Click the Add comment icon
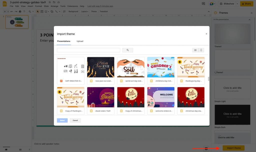This screenshot has height=152, width=256. (x=64, y=11)
